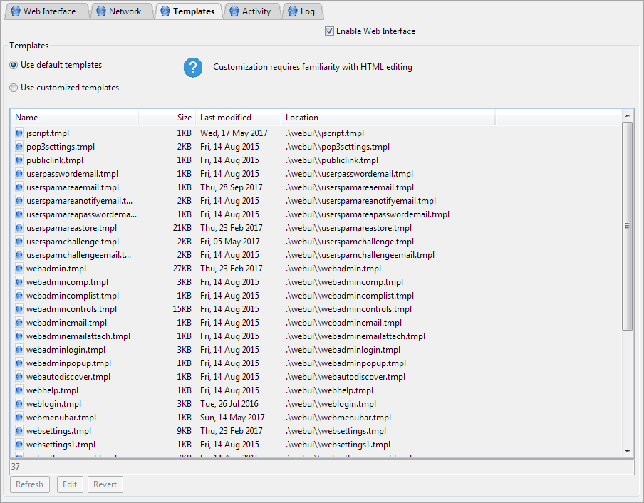The image size is (644, 503).
Task: Click the blue question mark help icon
Action: [193, 68]
